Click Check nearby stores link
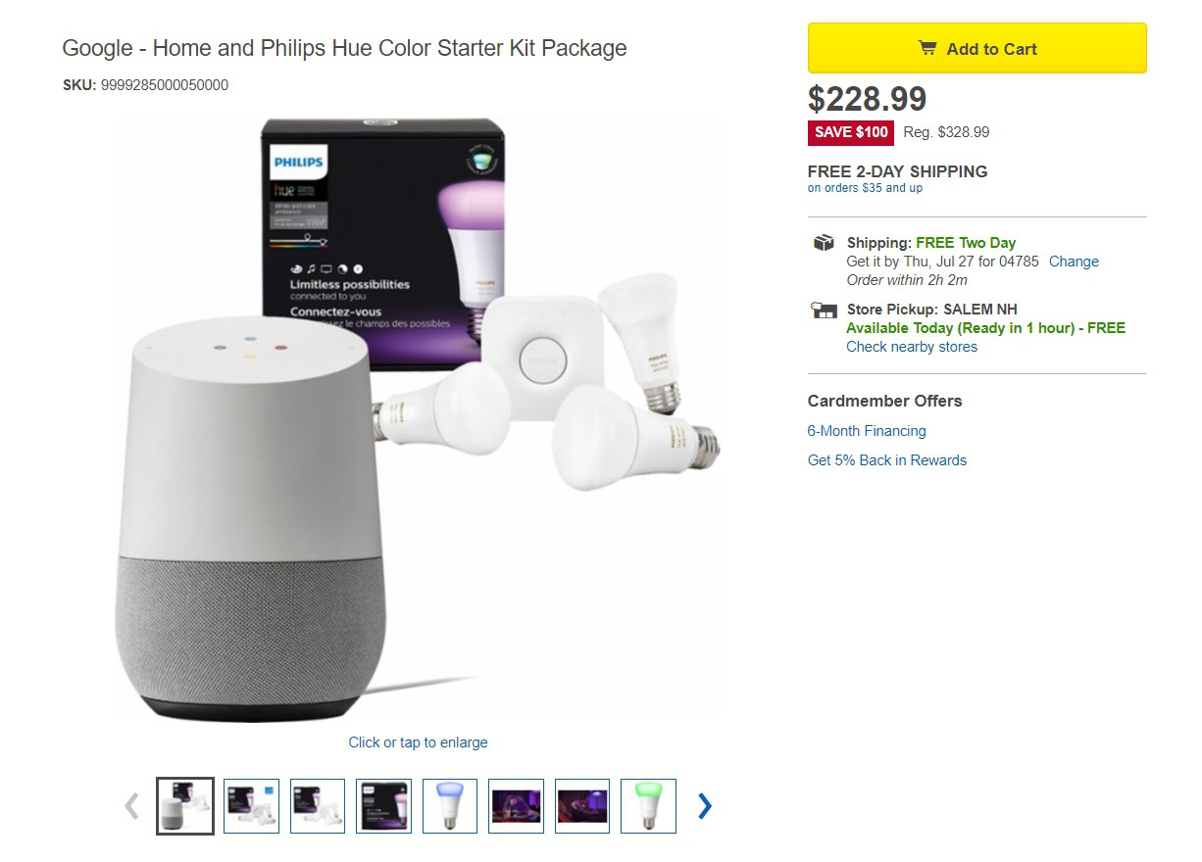Screen dimensions: 1202x862 912,347
